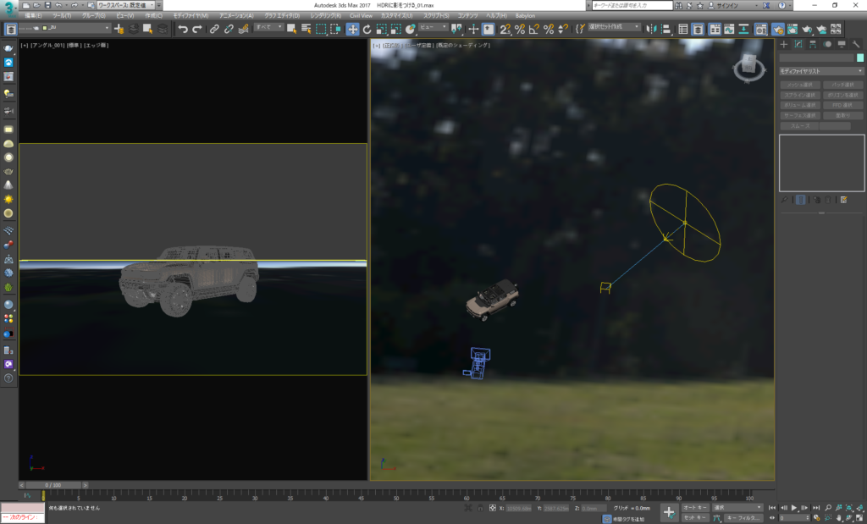
Task: Click the Select and Link chain icon
Action: coord(214,29)
